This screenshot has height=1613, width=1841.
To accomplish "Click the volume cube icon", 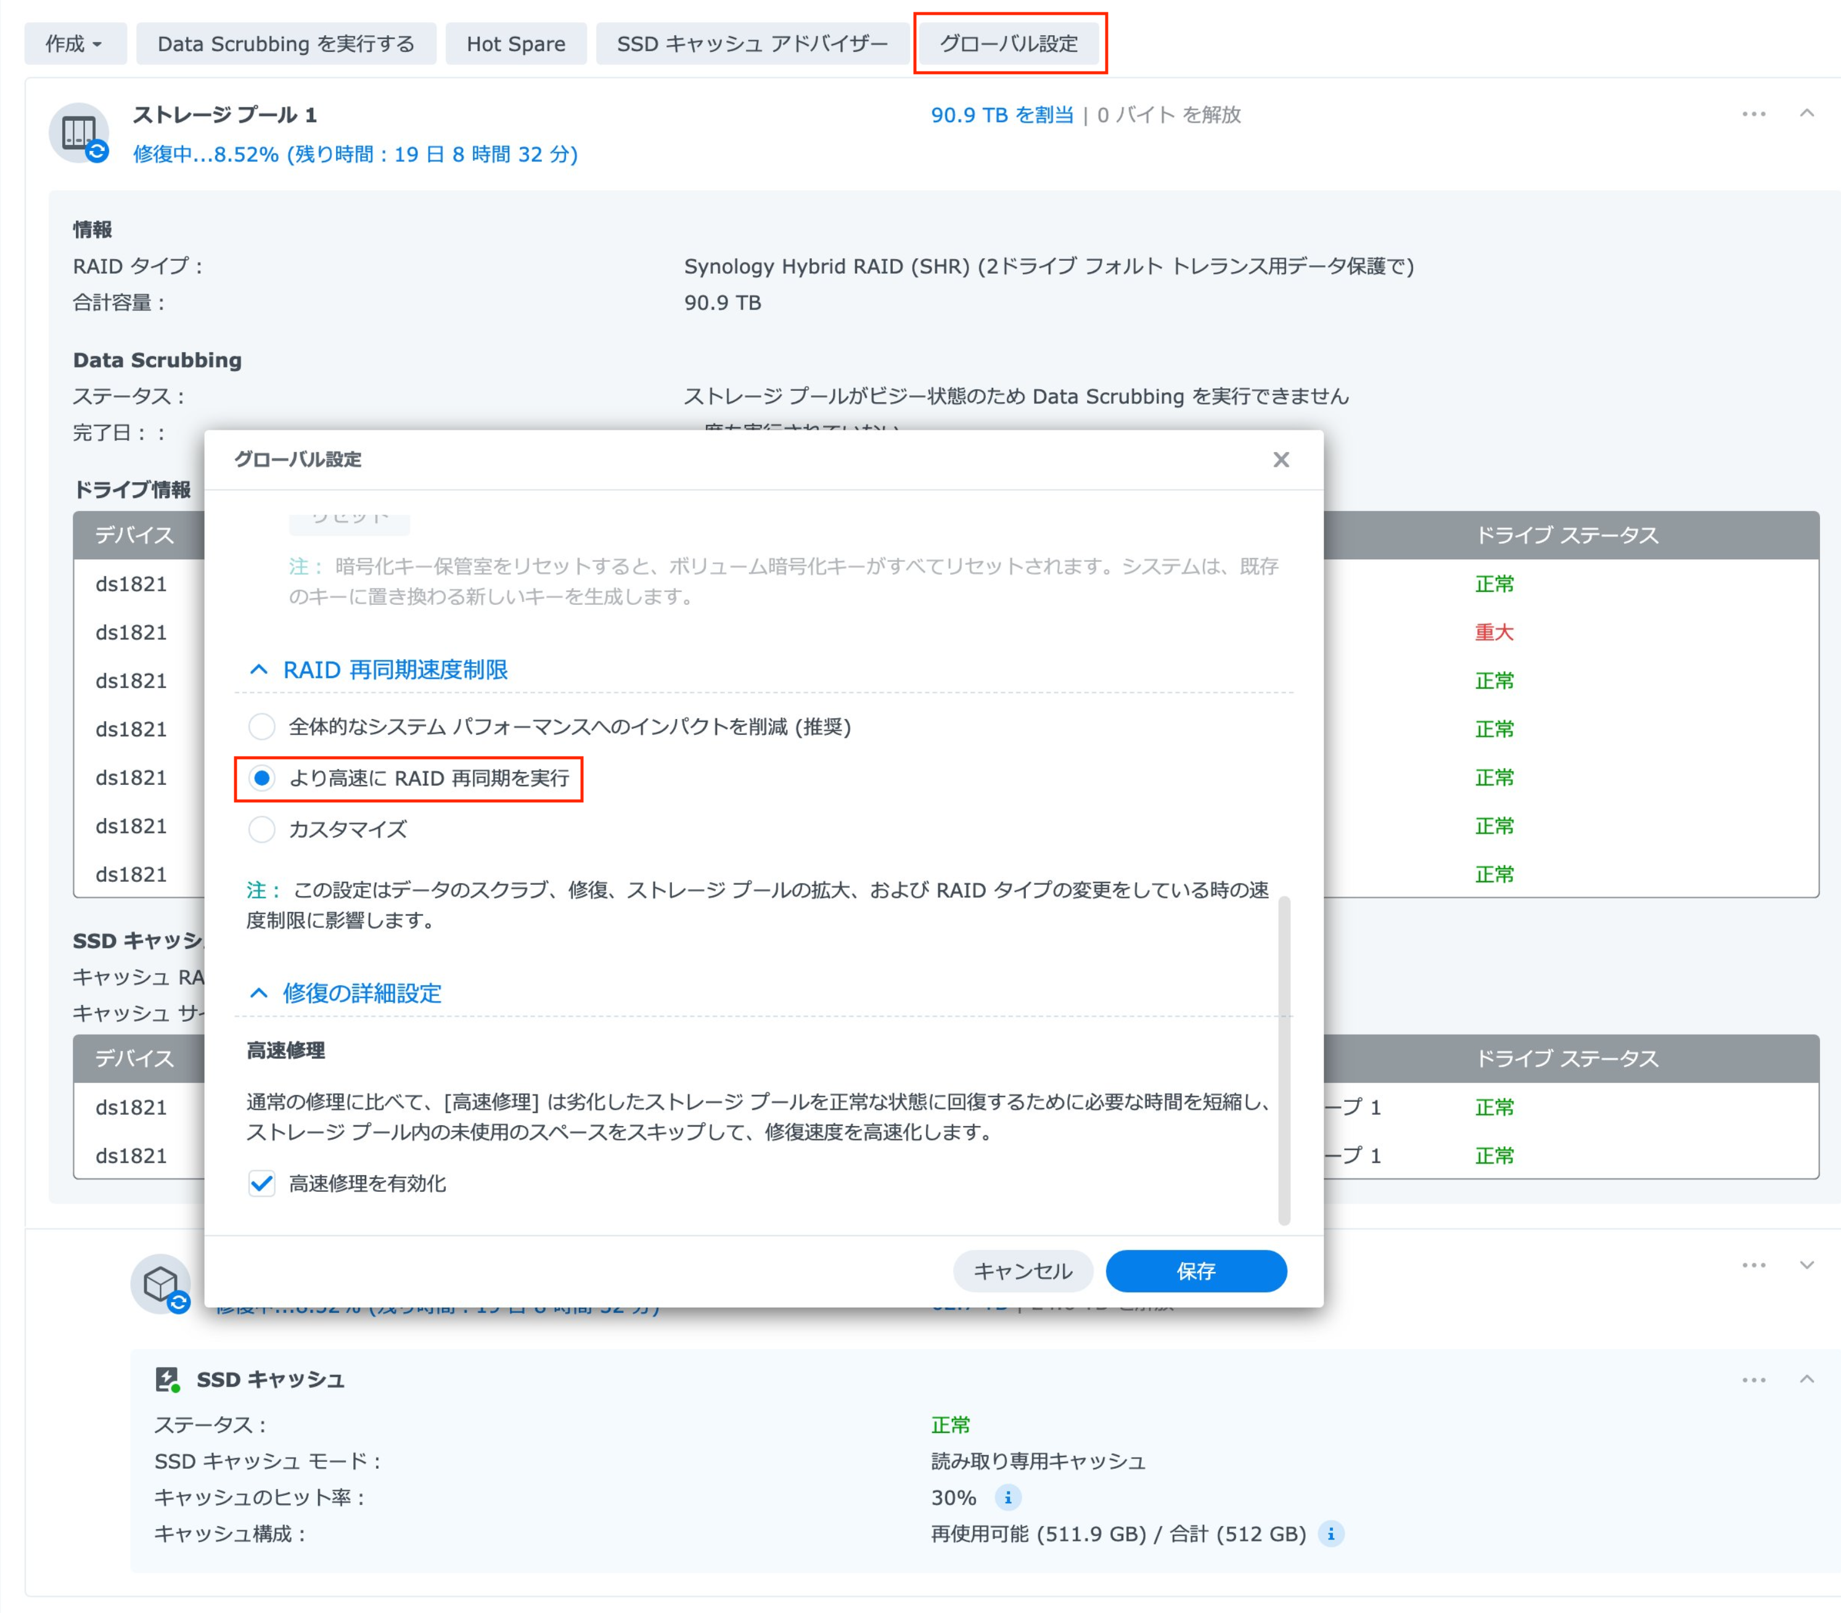I will click(x=160, y=1283).
